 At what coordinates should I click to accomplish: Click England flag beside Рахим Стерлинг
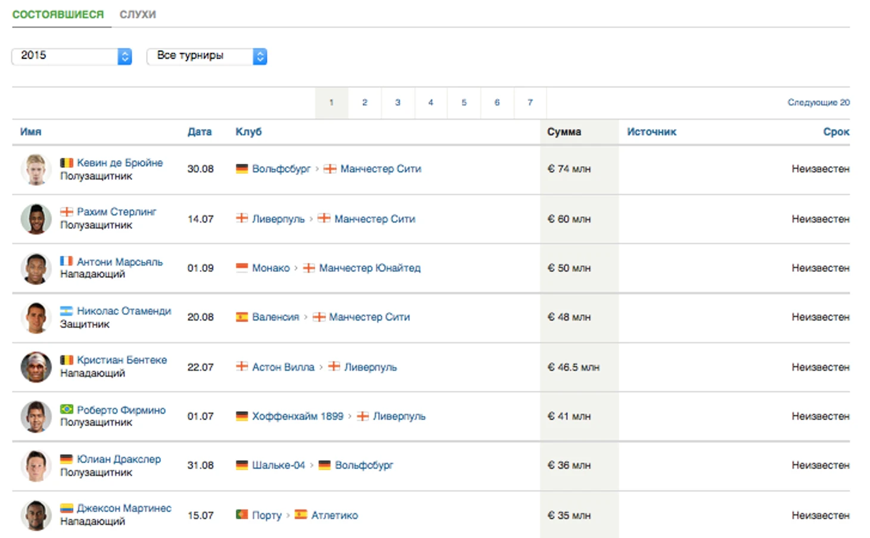(66, 212)
